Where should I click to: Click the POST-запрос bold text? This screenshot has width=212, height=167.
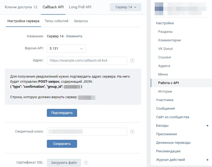click(49, 82)
